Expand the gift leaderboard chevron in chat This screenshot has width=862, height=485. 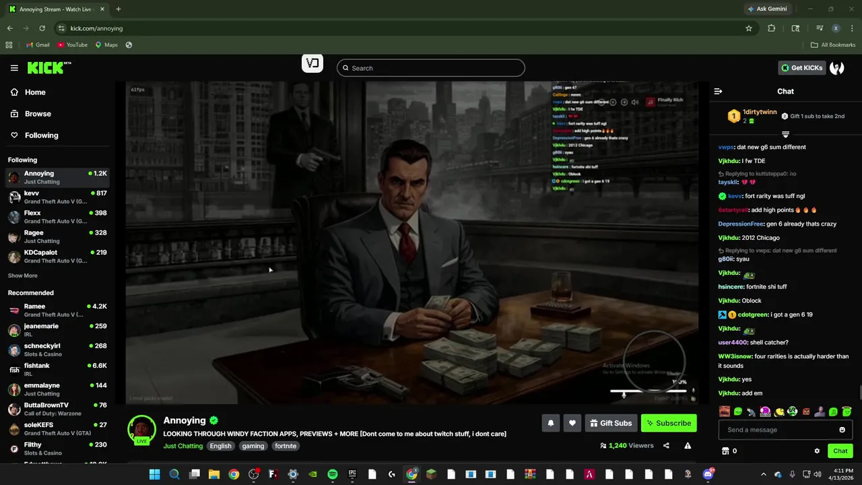785,135
